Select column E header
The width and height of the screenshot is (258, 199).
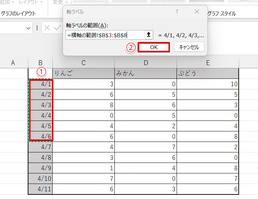[x=208, y=63]
